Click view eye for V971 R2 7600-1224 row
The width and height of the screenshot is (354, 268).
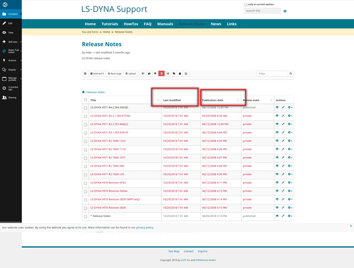277,141
